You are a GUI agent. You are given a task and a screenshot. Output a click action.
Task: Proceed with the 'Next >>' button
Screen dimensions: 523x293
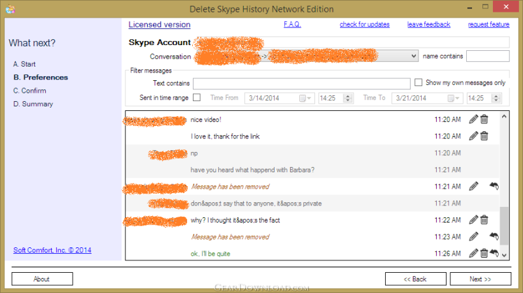(x=481, y=279)
